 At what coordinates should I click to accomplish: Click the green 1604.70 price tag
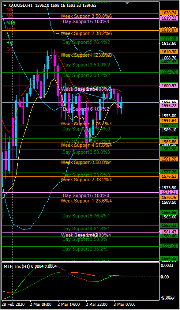pyautogui.click(x=169, y=72)
